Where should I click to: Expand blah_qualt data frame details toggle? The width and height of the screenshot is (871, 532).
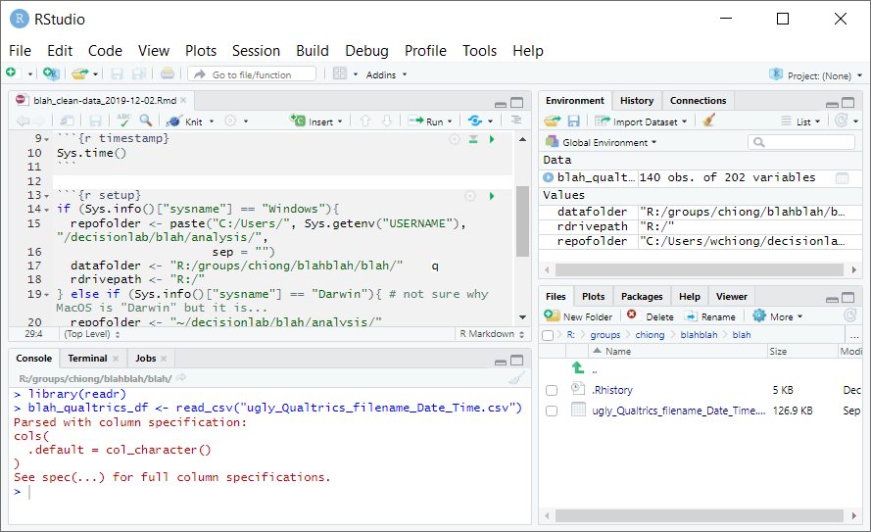click(549, 177)
